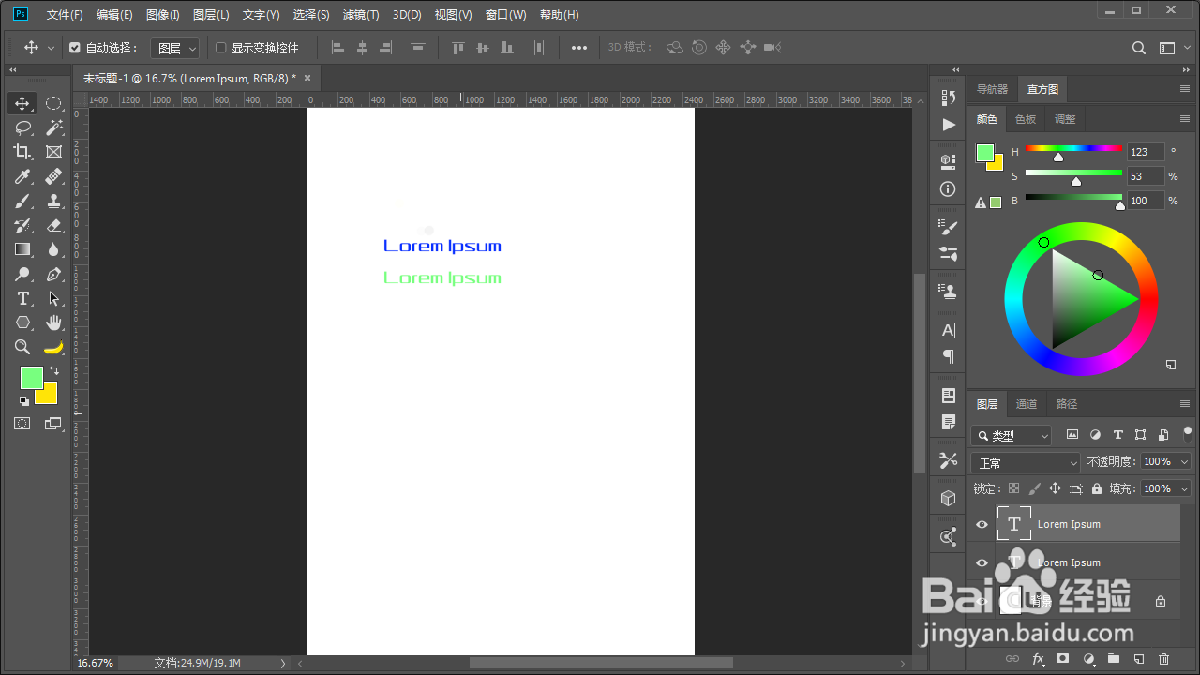Open the 图层 auto-select dropdown
Screen dimensions: 1200x675
pos(175,48)
